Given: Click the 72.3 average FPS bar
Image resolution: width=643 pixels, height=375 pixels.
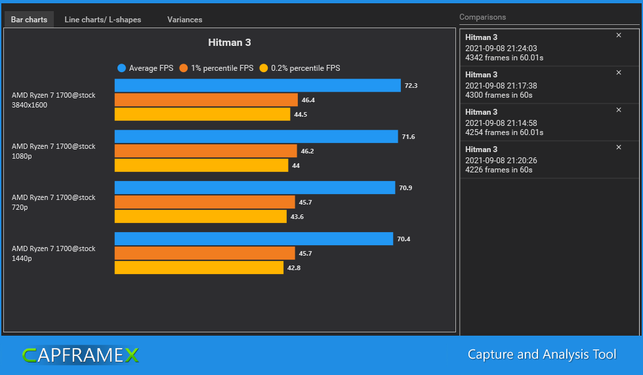Looking at the screenshot, I should tap(257, 85).
